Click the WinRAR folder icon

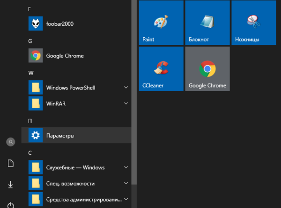pyautogui.click(x=36, y=104)
